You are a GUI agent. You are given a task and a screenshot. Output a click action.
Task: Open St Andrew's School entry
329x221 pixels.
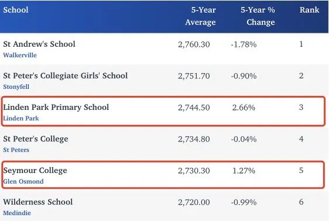click(39, 44)
